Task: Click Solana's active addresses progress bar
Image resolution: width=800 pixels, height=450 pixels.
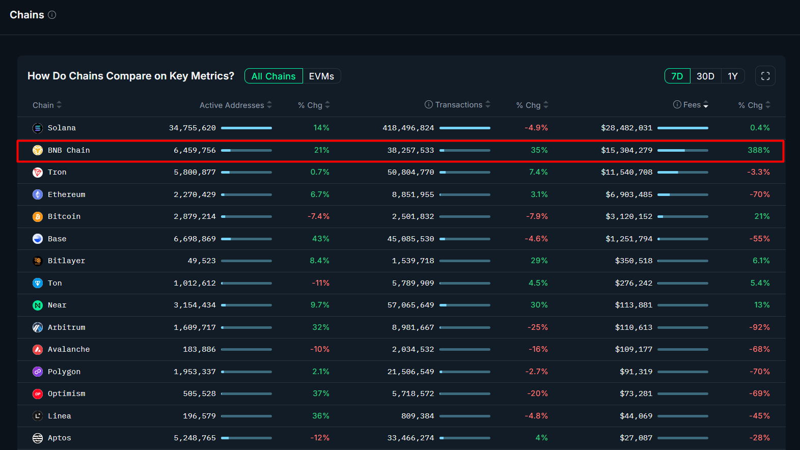Action: pos(246,128)
